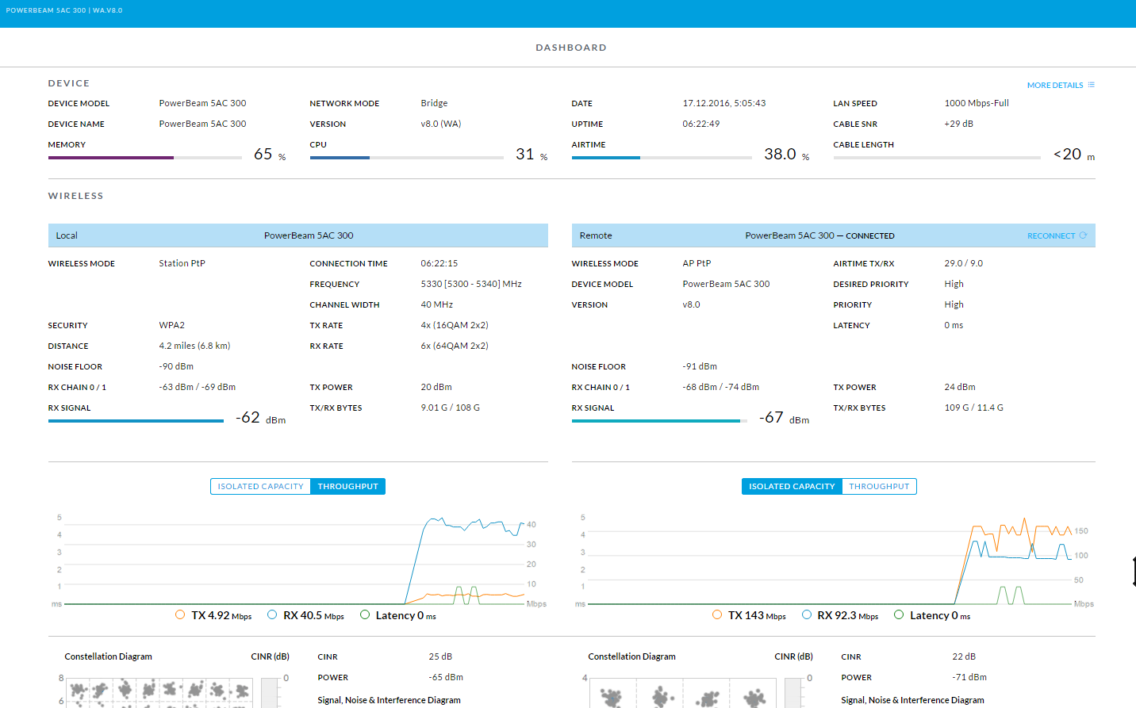The height and width of the screenshot is (708, 1136).
Task: Click the date value 17.12.2016, 5:05:43
Action: (724, 103)
